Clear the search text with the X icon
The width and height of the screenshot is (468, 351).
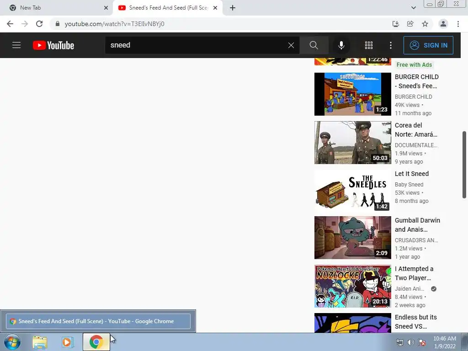click(291, 45)
